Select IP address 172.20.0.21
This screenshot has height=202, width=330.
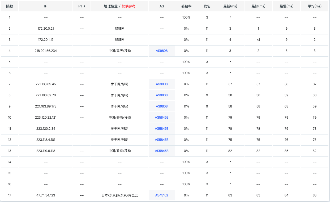(x=46, y=29)
